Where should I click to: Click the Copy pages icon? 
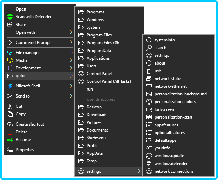tap(10, 114)
